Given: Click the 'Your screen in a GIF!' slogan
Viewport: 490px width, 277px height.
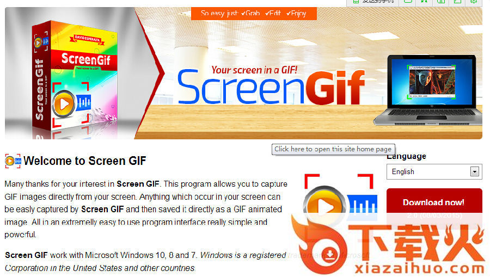Looking at the screenshot, I should pyautogui.click(x=254, y=70).
